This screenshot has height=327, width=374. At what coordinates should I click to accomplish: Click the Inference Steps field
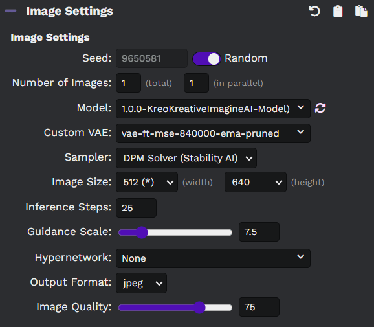pyautogui.click(x=136, y=208)
